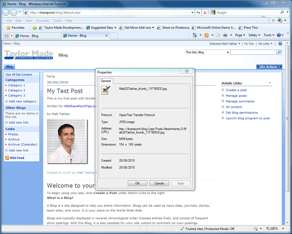Click the SharePoint help icon near My Links
This screenshot has width=292, height=234.
280,43
